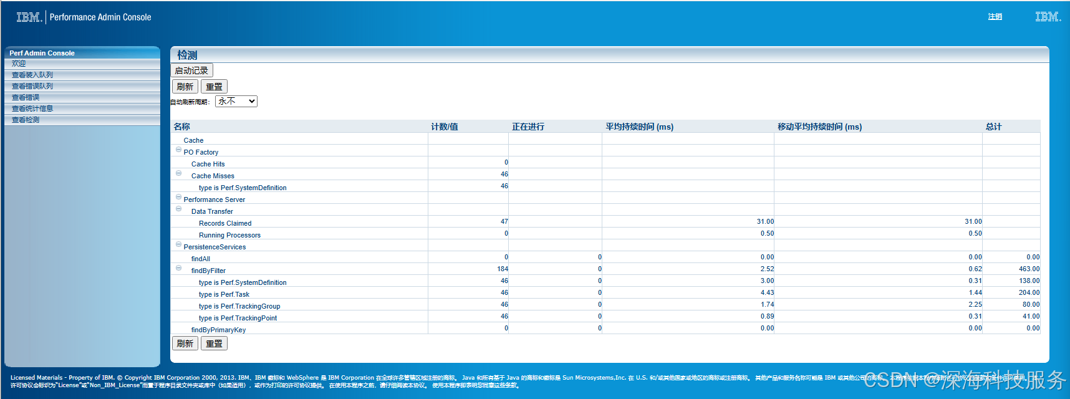Click the 计数/值 column header
This screenshot has width=1070, height=399.
tap(445, 127)
